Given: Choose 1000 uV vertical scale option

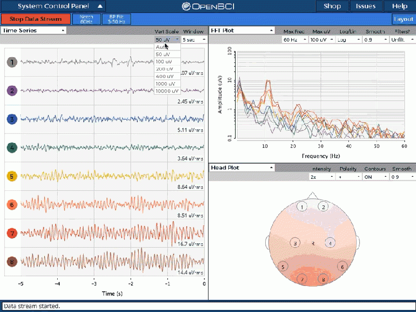Looking at the screenshot, I should [x=166, y=84].
